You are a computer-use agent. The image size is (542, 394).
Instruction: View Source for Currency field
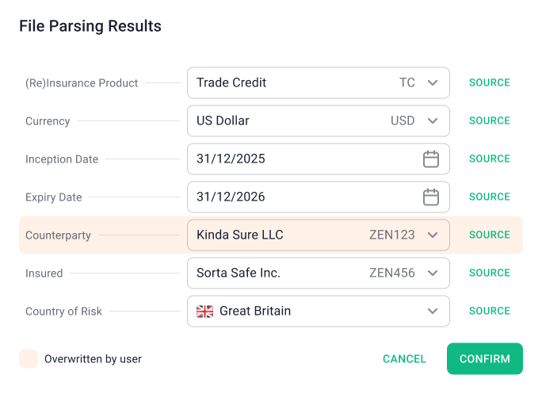489,120
